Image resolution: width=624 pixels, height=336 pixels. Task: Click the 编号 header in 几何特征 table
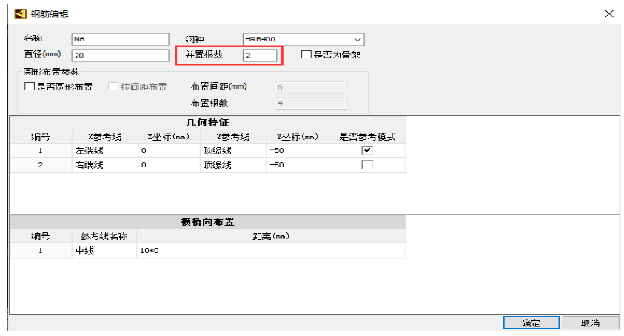(41, 137)
